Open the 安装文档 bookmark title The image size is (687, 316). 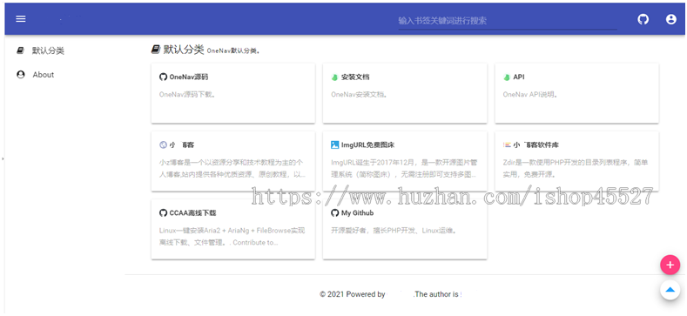pyautogui.click(x=355, y=77)
